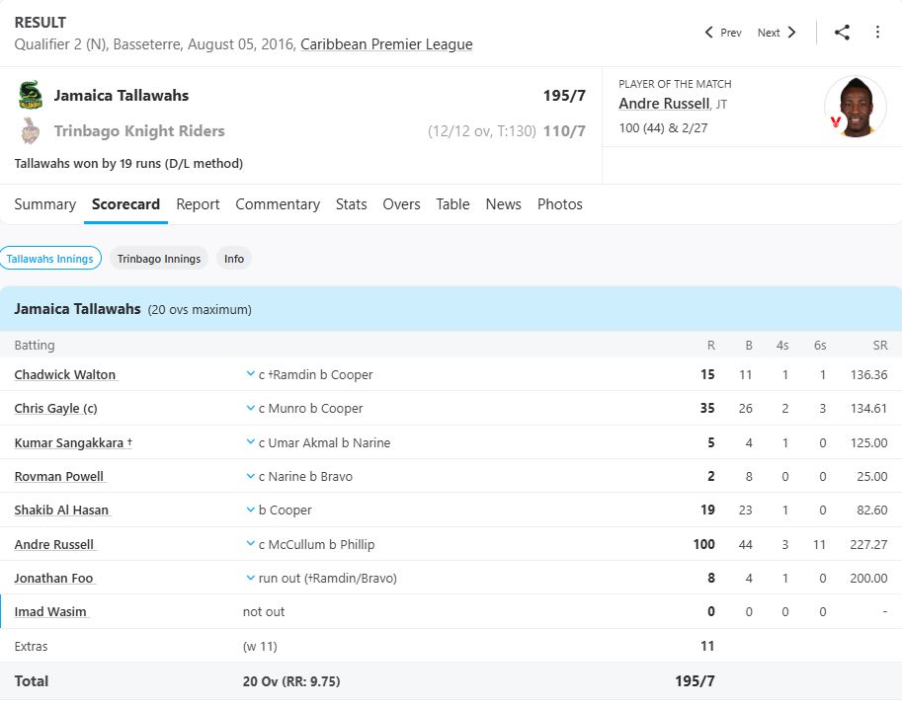Open Chadwick Walton's player profile
This screenshot has width=902, height=709.
click(x=65, y=375)
